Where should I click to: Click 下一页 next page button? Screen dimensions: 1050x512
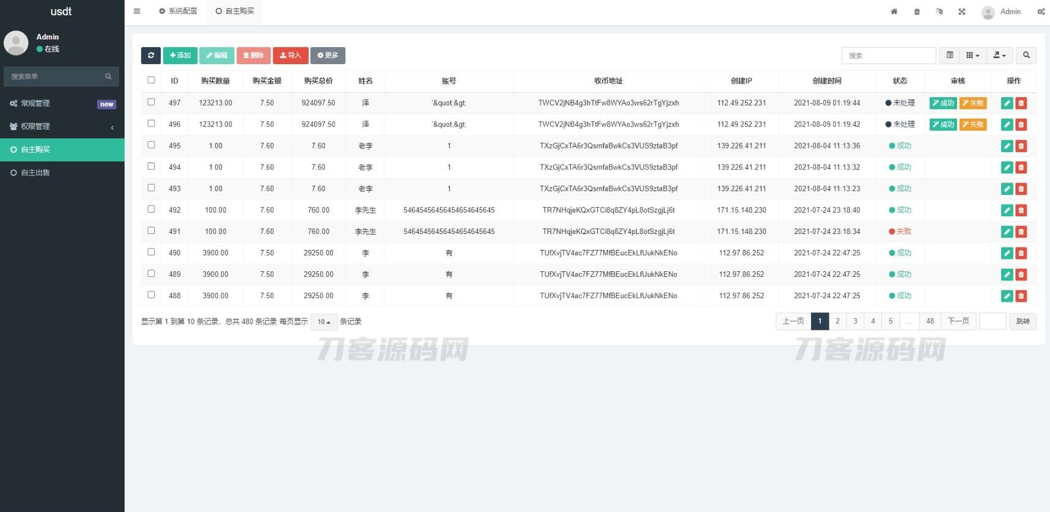pyautogui.click(x=958, y=321)
